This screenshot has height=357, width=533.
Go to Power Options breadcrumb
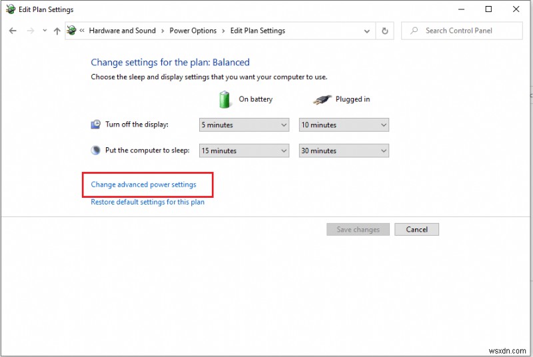tap(193, 31)
